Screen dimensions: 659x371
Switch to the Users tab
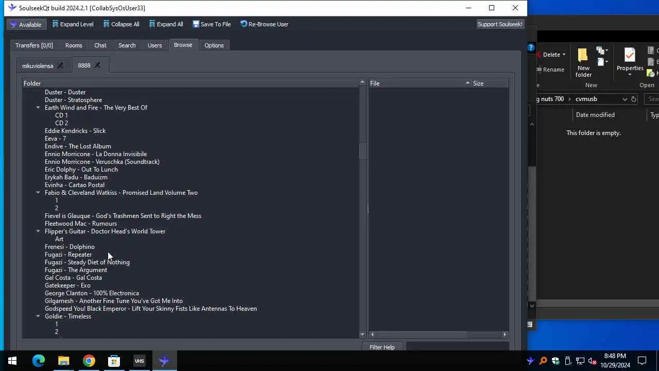155,45
